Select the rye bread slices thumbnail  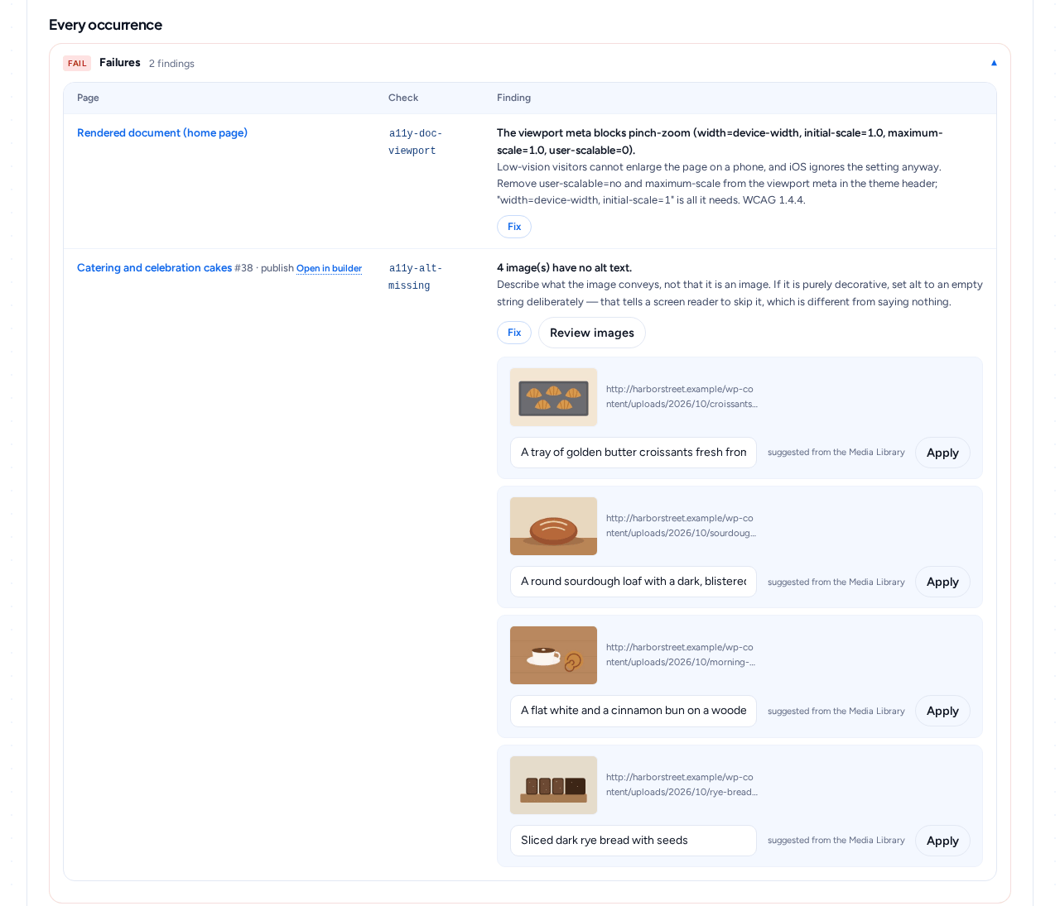coord(553,785)
